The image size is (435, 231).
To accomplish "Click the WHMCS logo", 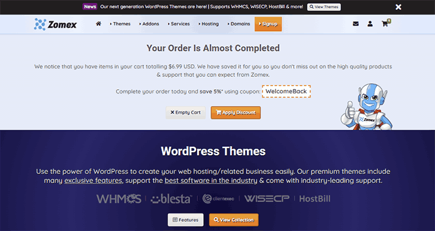I will [119, 199].
